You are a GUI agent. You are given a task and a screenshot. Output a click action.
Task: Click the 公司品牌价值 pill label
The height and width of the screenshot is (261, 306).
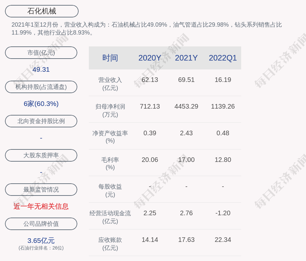click(41, 224)
